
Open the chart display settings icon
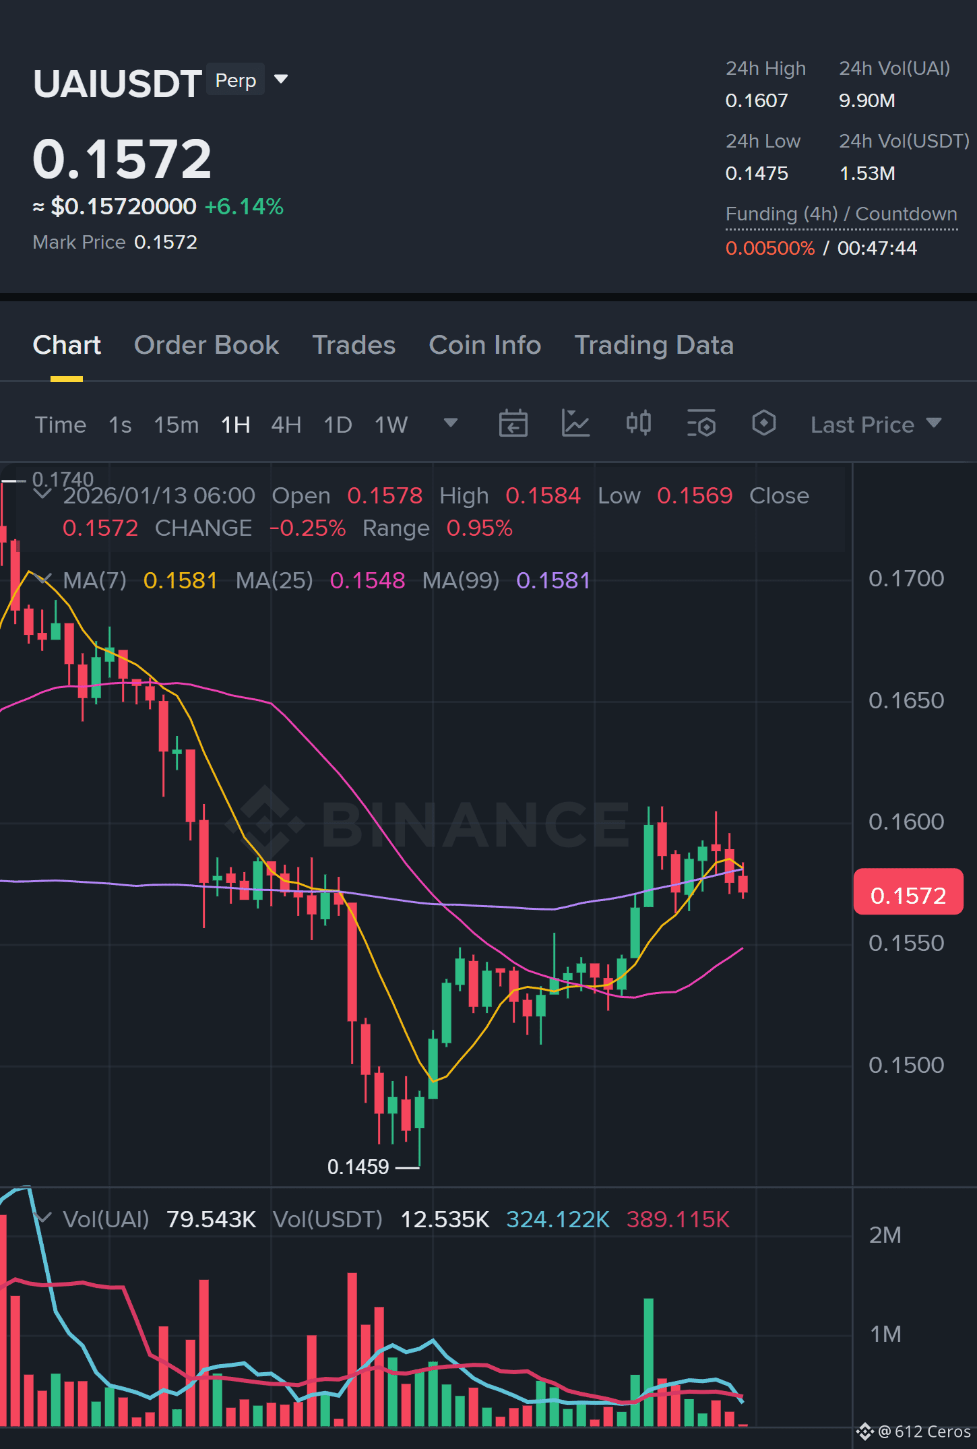pyautogui.click(x=701, y=424)
